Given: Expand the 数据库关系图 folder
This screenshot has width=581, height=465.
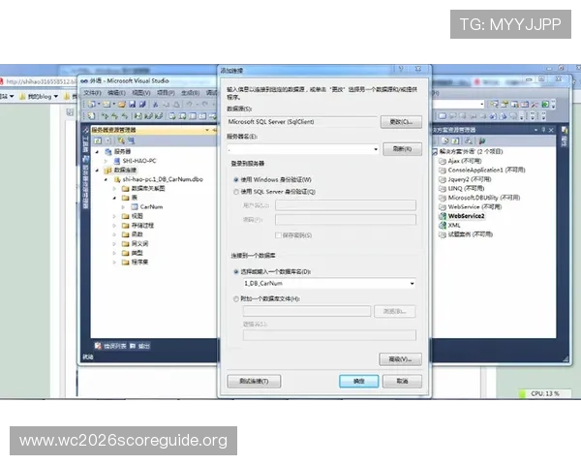Looking at the screenshot, I should [114, 189].
